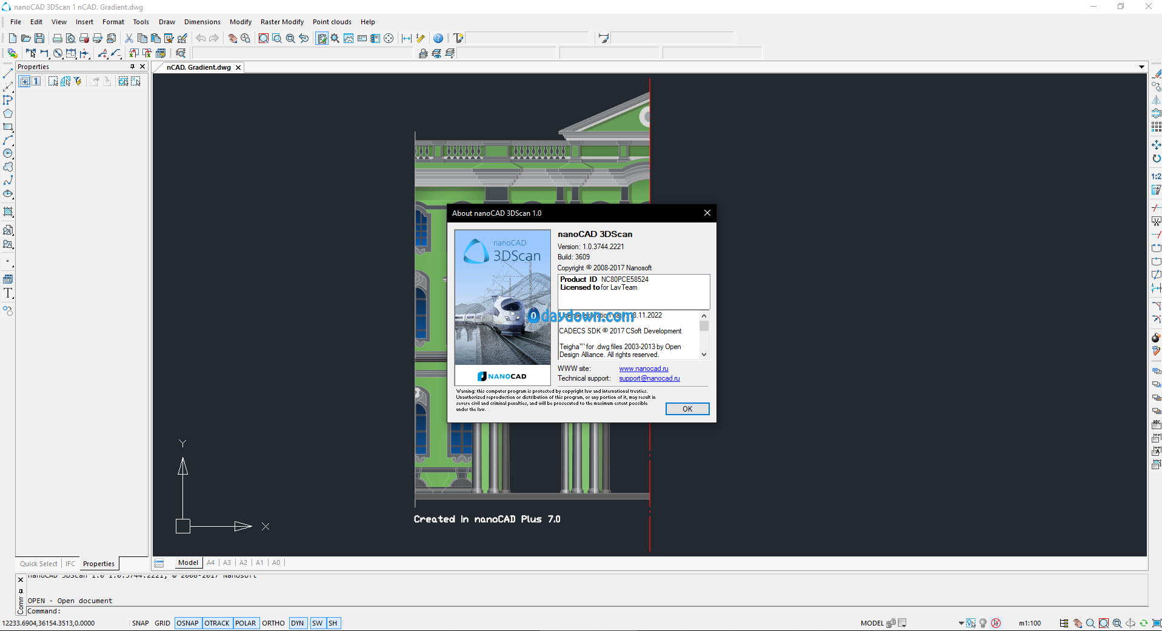
Task: Switch to the A4 layout tab
Action: [x=211, y=563]
